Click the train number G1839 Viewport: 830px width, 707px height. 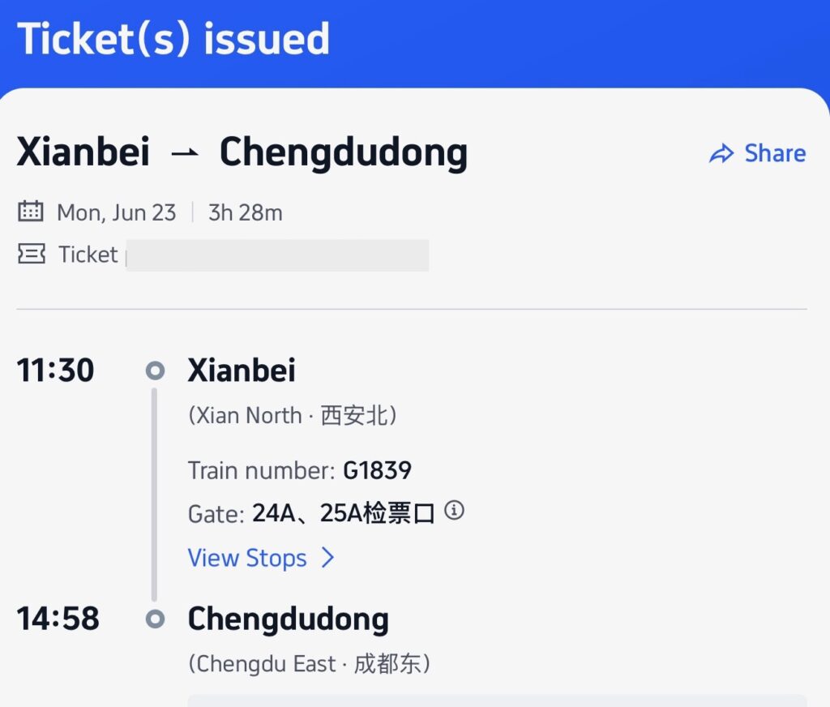pyautogui.click(x=378, y=470)
